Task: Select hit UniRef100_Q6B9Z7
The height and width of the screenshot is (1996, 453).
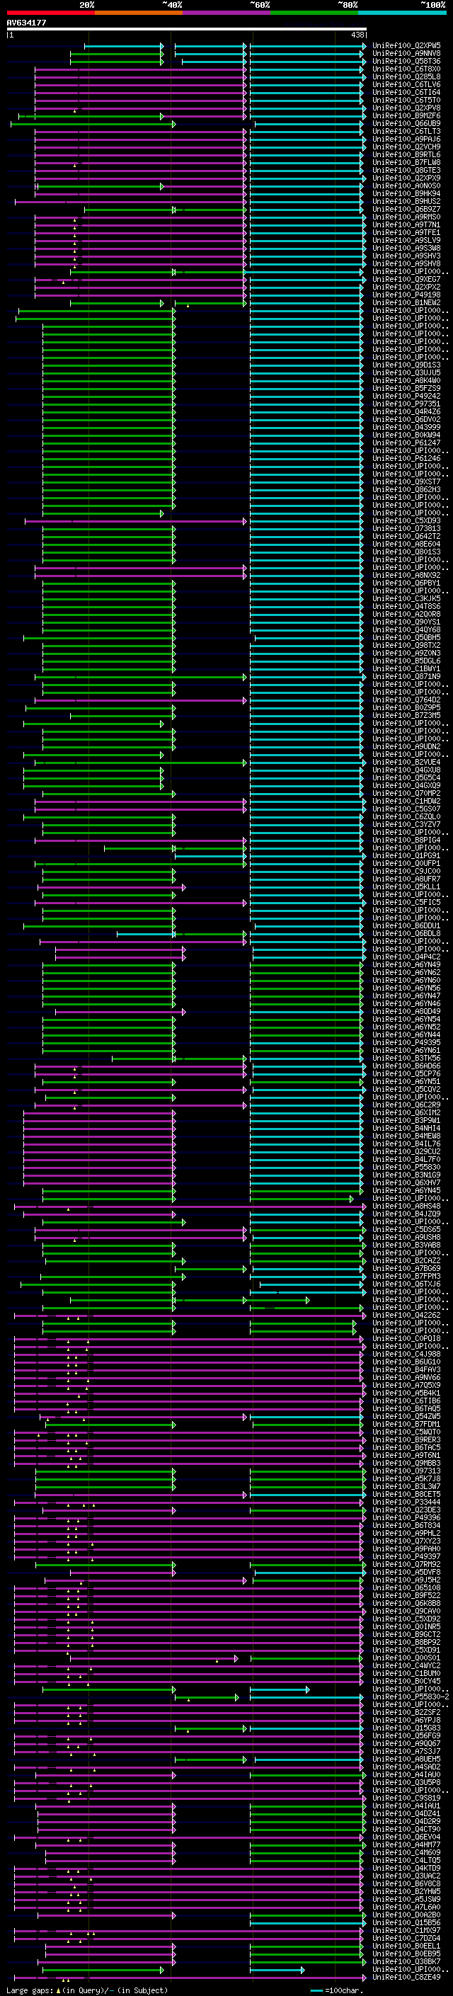Action: [406, 209]
